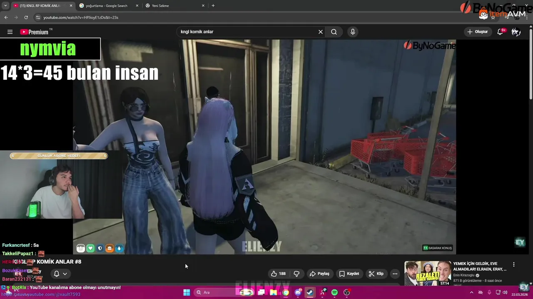Open YouTube notifications bell
Viewport: 533px width, 299px height.
click(501, 32)
